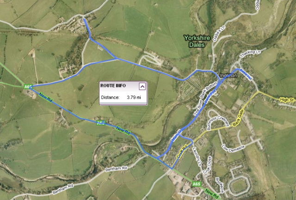
Task: Select the Burnmoor Crescent street label
Action: [218, 123]
